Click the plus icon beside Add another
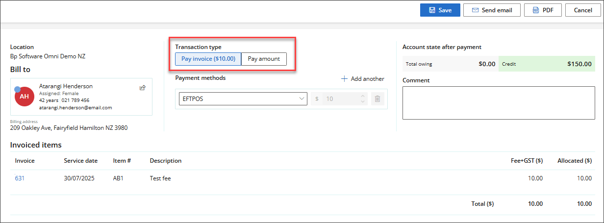The width and height of the screenshot is (604, 223). (x=344, y=79)
